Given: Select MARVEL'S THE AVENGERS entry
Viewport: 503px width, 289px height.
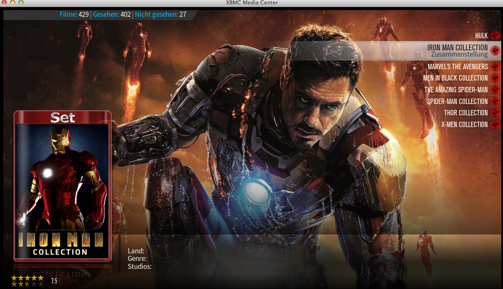Looking at the screenshot, I should click(458, 67).
